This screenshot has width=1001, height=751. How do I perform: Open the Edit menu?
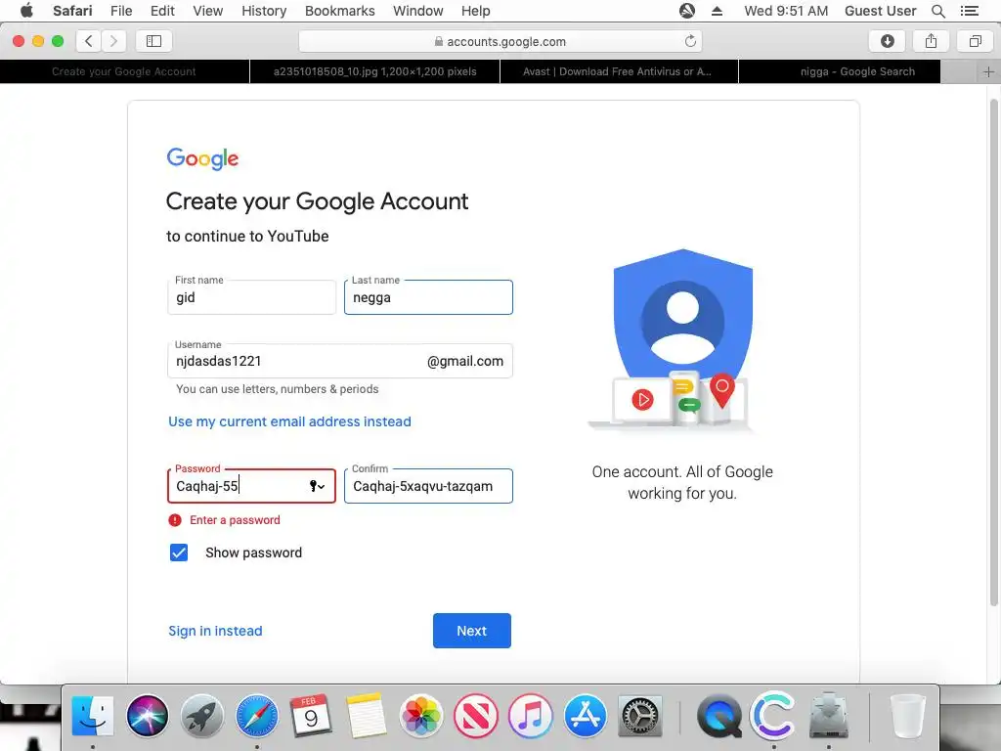click(x=162, y=11)
